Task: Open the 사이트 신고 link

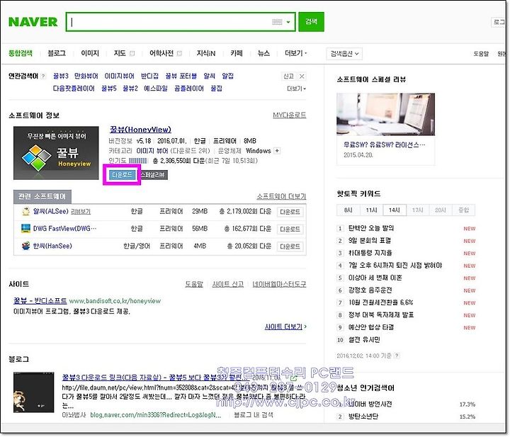Action: (x=228, y=284)
